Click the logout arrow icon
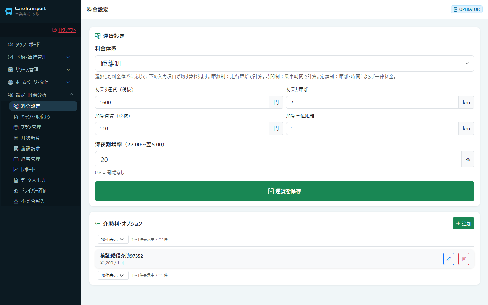This screenshot has height=305, width=488. pyautogui.click(x=55, y=30)
